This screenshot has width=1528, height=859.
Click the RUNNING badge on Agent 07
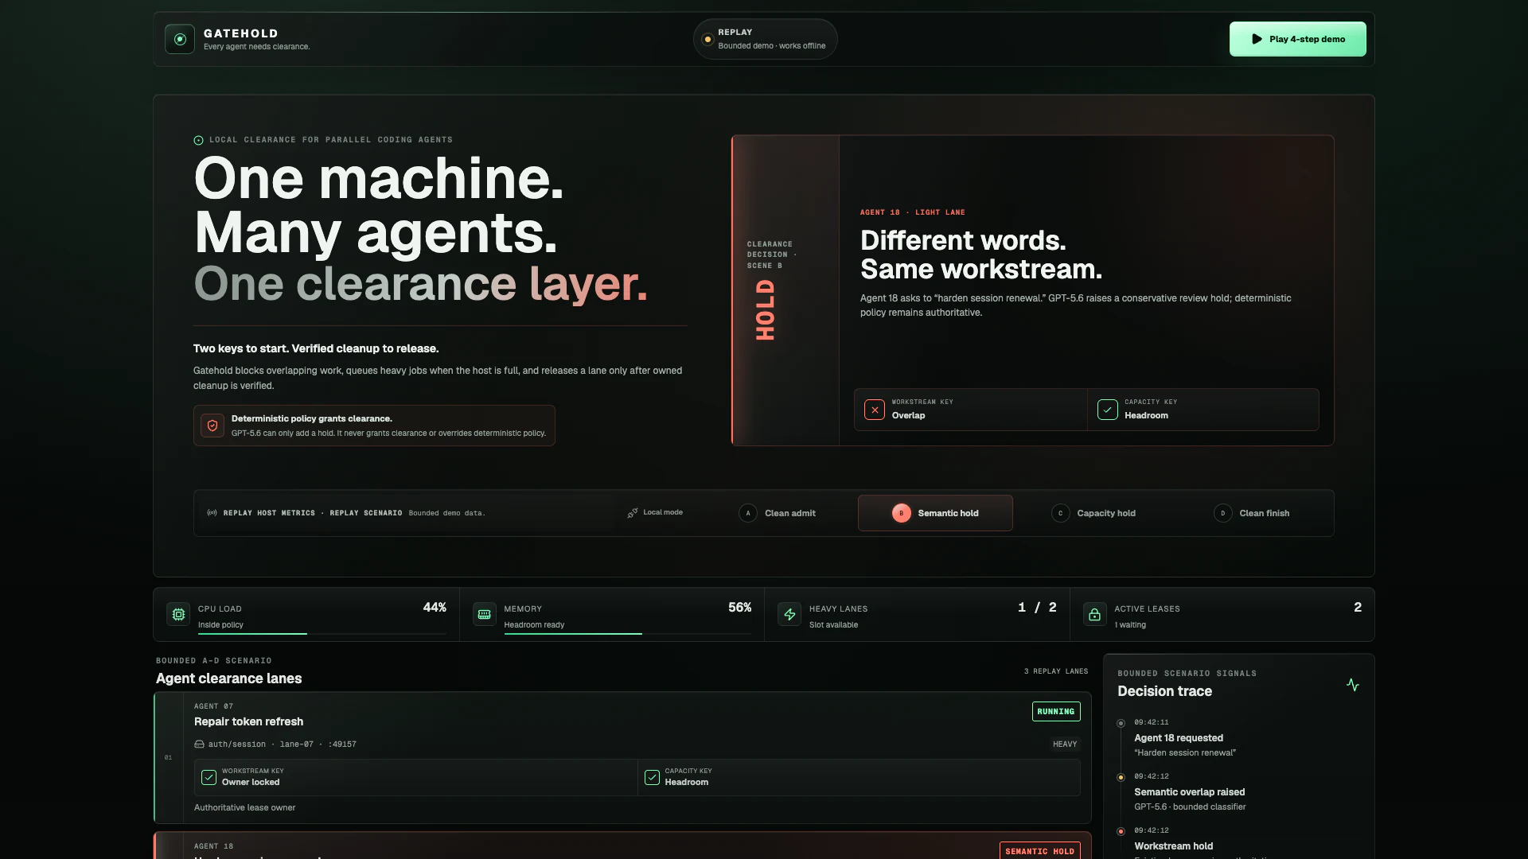1056,712
